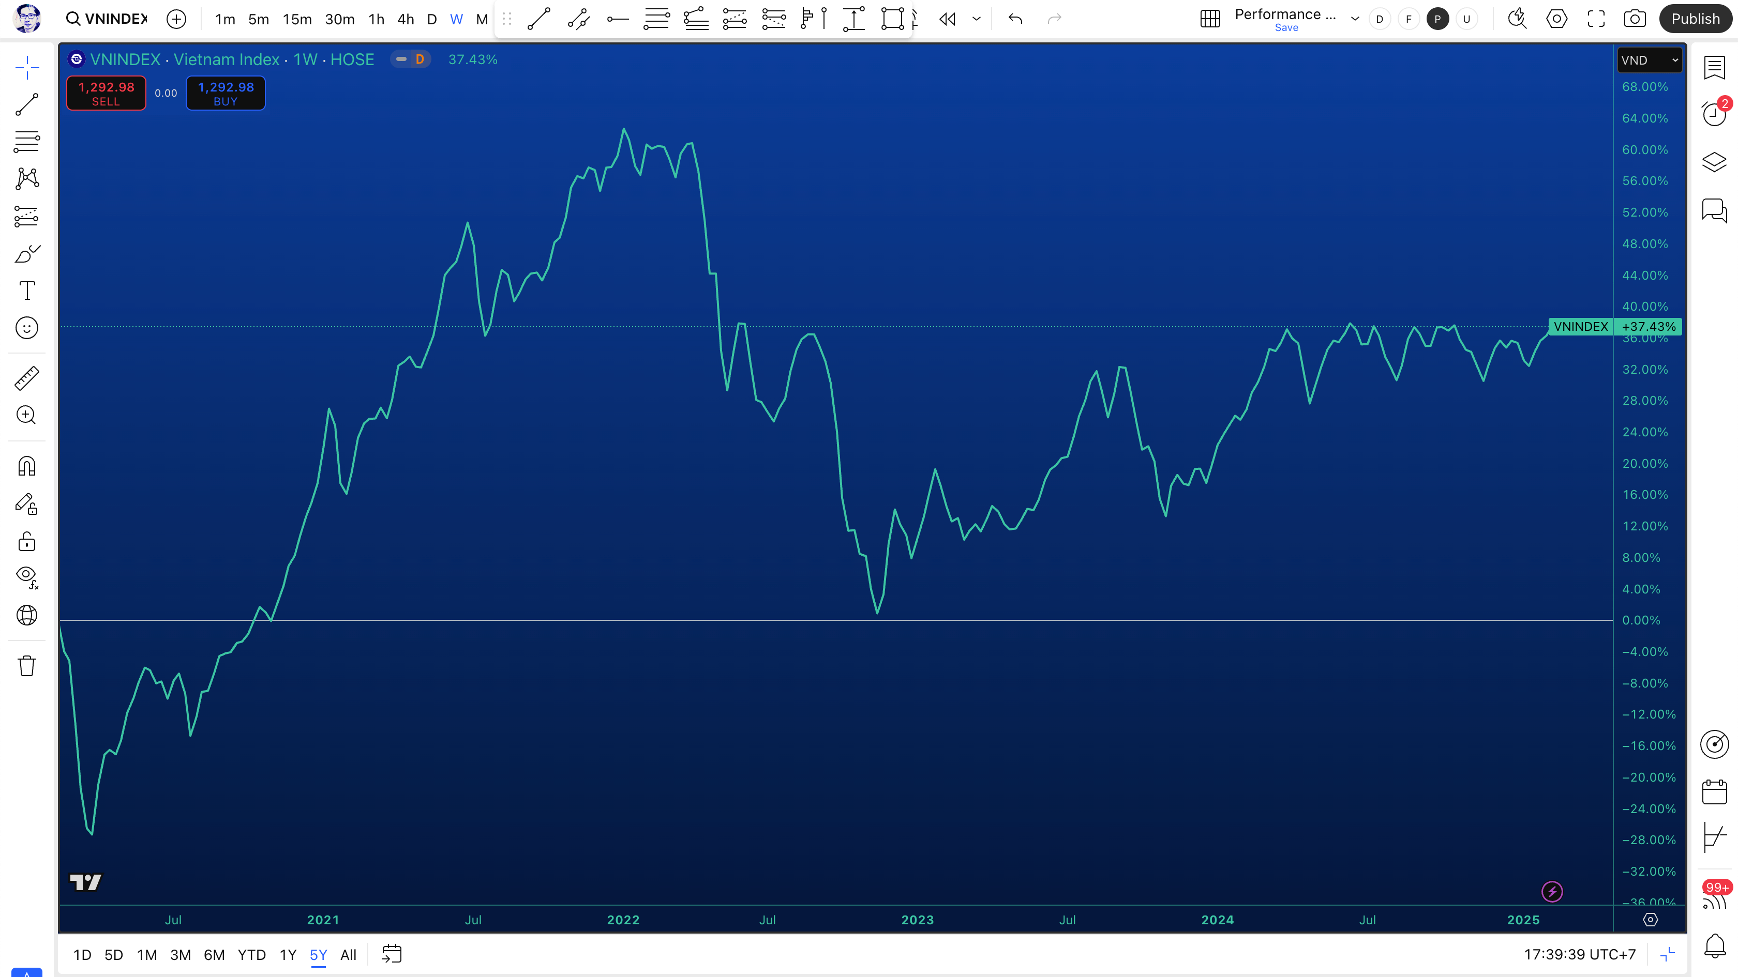The height and width of the screenshot is (977, 1738).
Task: Open chart settings hexagon icon
Action: pyautogui.click(x=1556, y=19)
